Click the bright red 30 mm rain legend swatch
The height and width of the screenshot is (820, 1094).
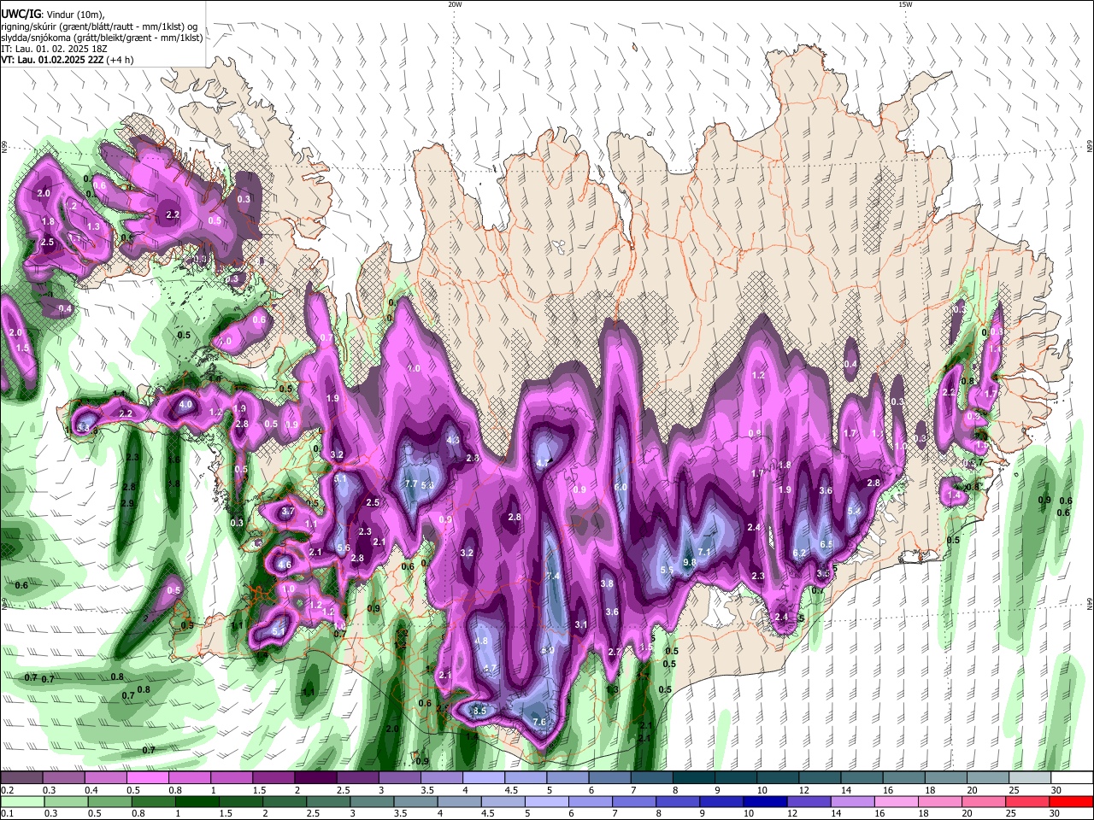[x=1071, y=802]
